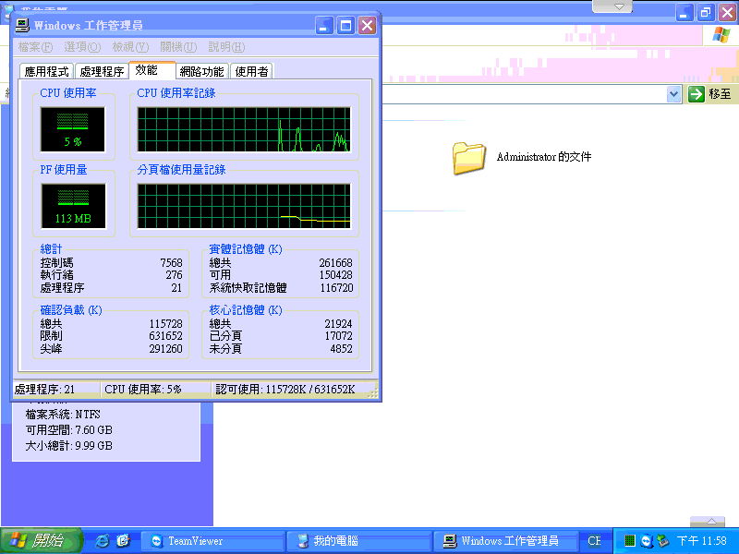Switch to the 網路功能 tab
Viewport: 739px width, 554px height.
pos(201,72)
